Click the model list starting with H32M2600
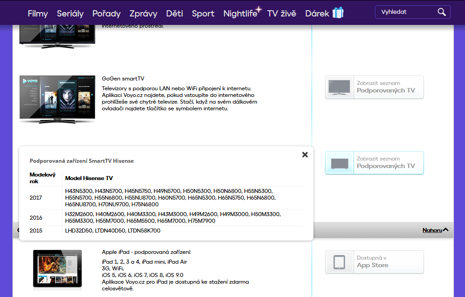Screen dimensions: 465x297 coord(173,217)
